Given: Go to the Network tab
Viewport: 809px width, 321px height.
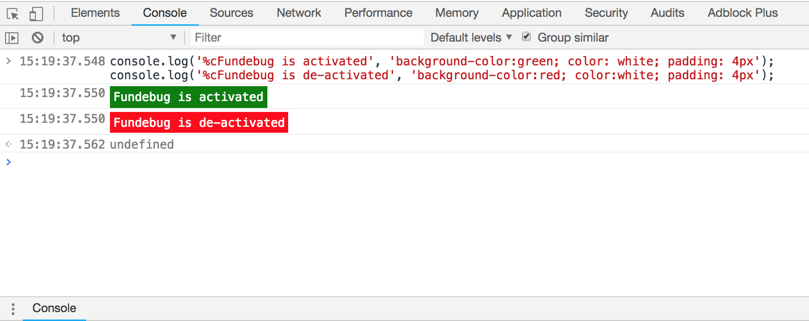Looking at the screenshot, I should coord(299,13).
